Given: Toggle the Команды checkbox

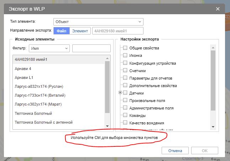Looking at the screenshot, I should pyautogui.click(x=125, y=115).
